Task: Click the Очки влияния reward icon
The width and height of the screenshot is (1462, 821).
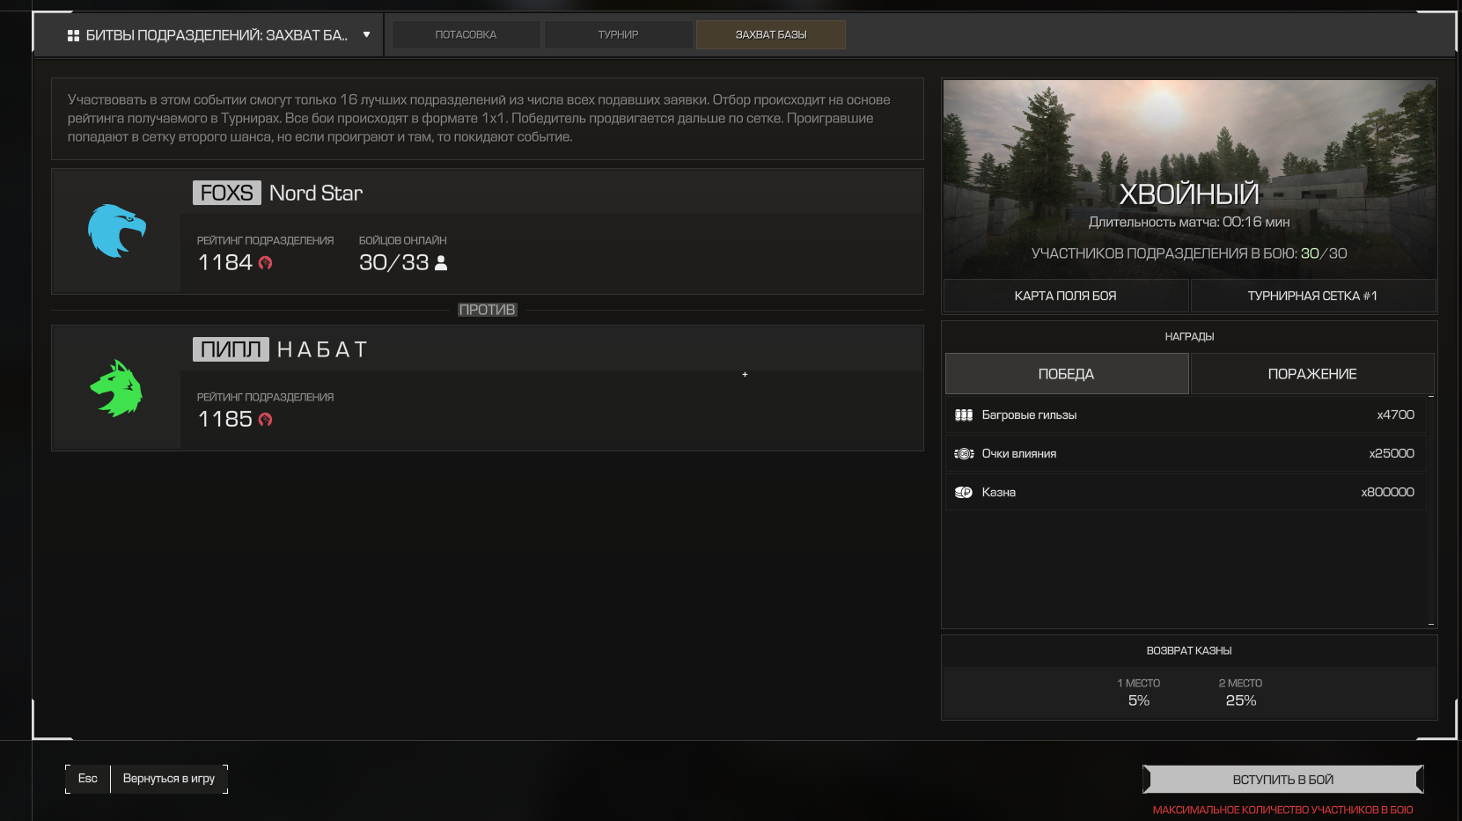Action: point(964,454)
